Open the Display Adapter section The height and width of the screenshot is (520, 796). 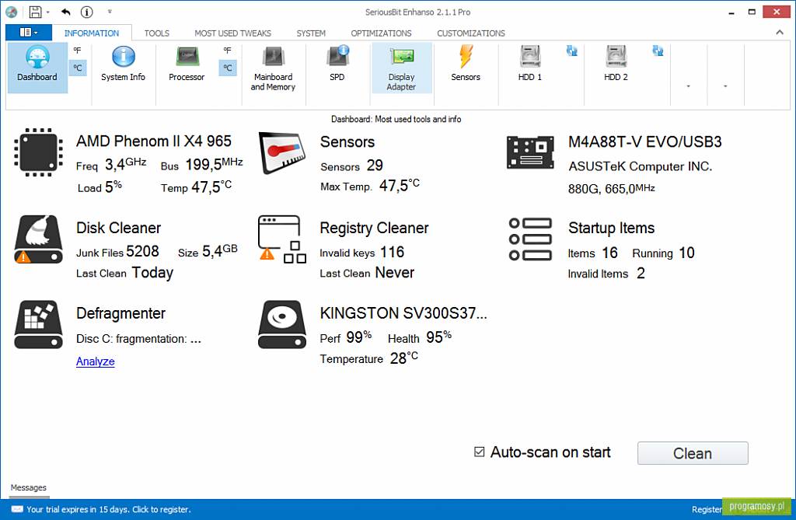point(402,68)
